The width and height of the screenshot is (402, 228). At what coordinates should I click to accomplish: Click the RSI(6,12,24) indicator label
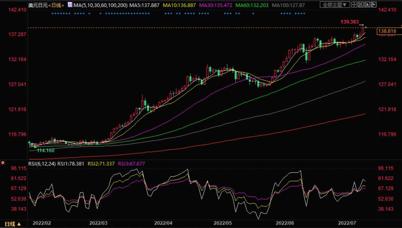(x=42, y=164)
